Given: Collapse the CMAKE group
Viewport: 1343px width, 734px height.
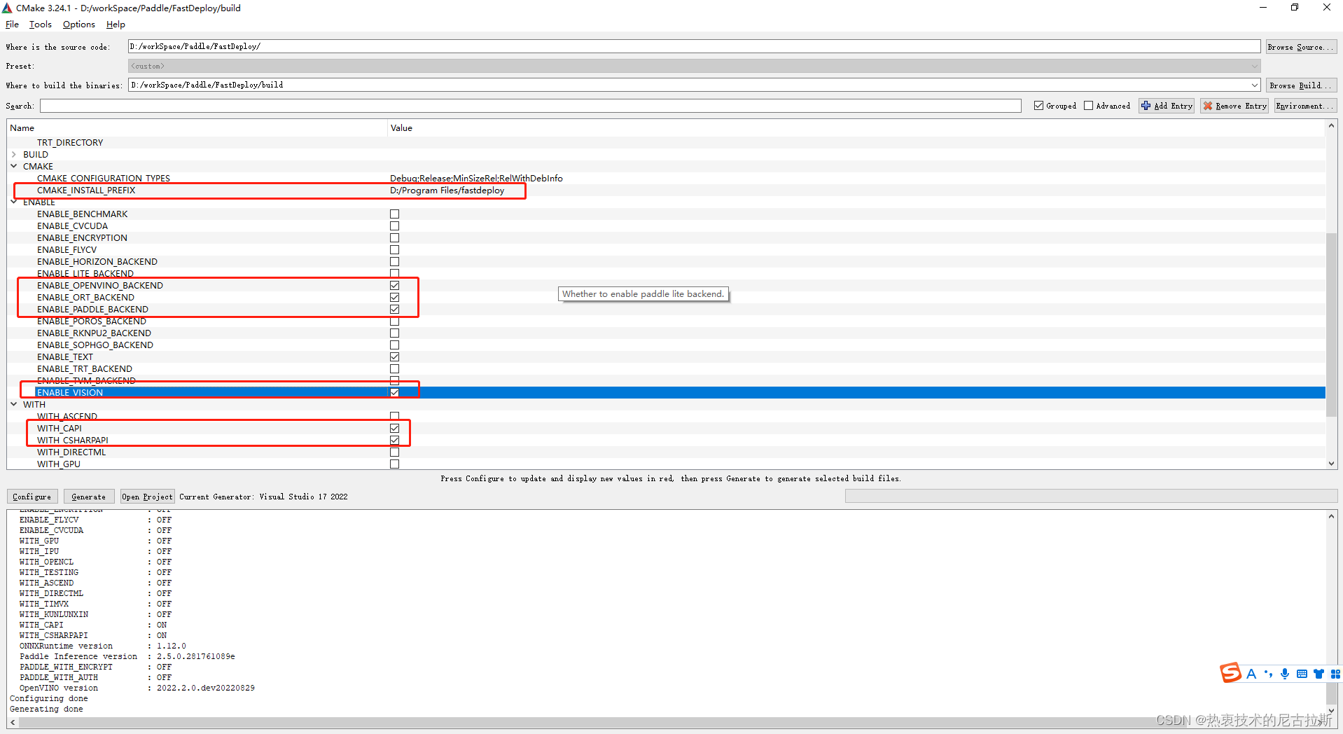Looking at the screenshot, I should (x=14, y=167).
